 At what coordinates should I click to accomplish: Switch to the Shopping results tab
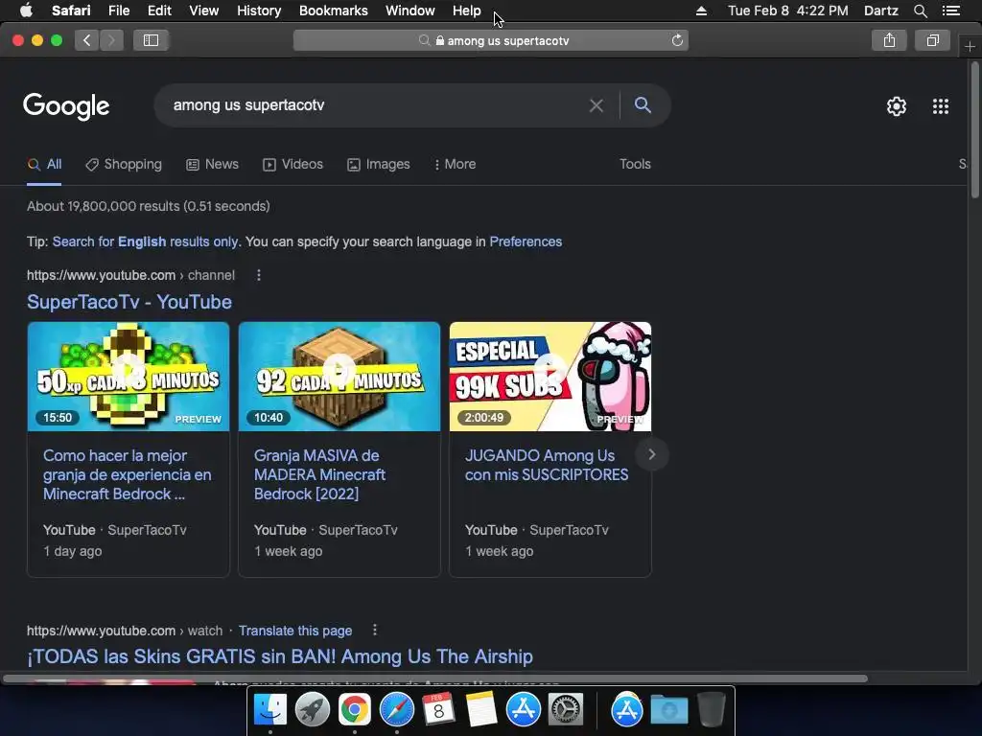pyautogui.click(x=124, y=164)
